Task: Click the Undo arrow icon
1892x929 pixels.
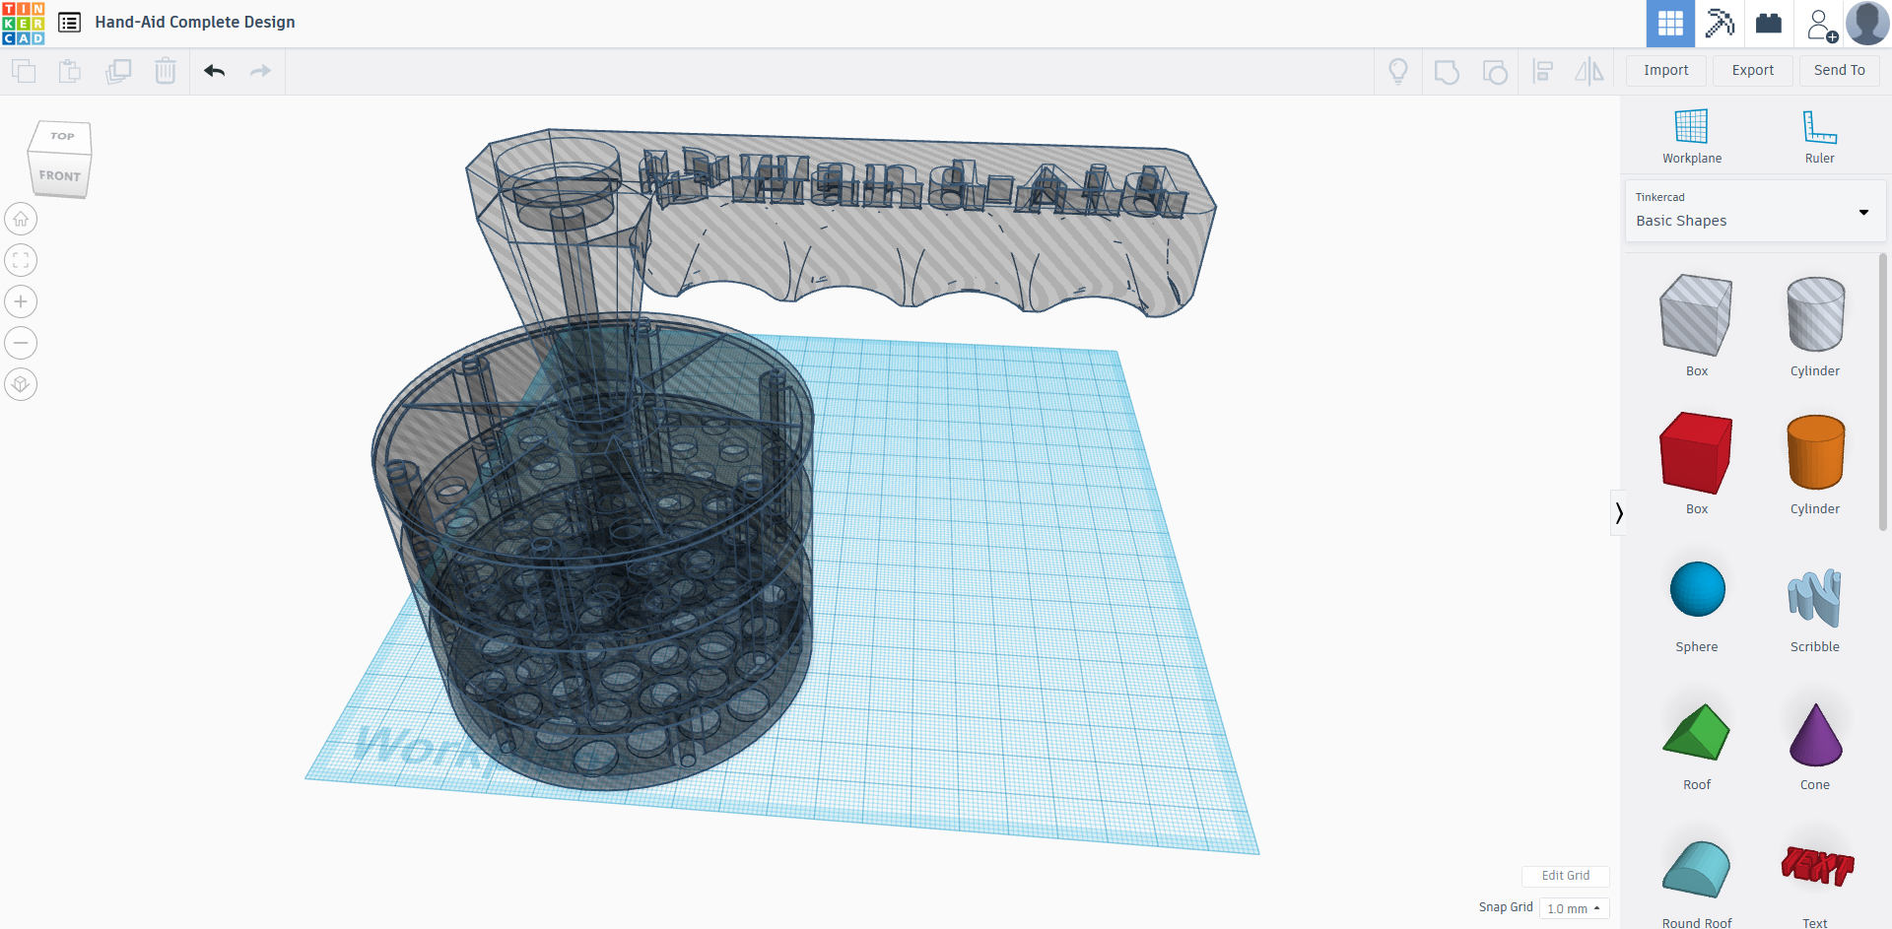Action: click(215, 71)
